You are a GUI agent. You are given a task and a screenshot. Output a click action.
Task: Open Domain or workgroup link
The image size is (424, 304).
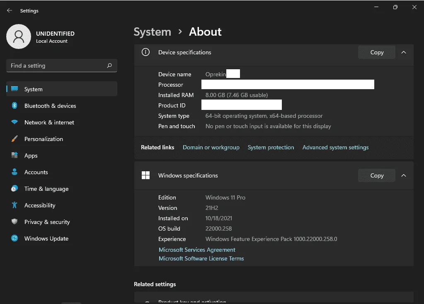(211, 147)
